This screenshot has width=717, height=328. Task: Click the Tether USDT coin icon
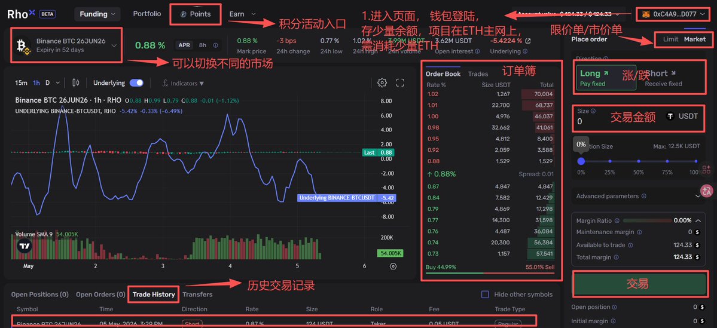click(x=670, y=116)
